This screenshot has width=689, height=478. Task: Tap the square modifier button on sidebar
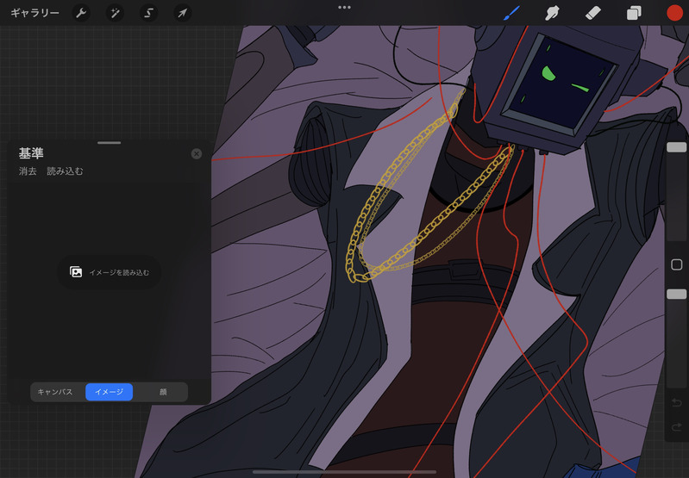pos(676,264)
